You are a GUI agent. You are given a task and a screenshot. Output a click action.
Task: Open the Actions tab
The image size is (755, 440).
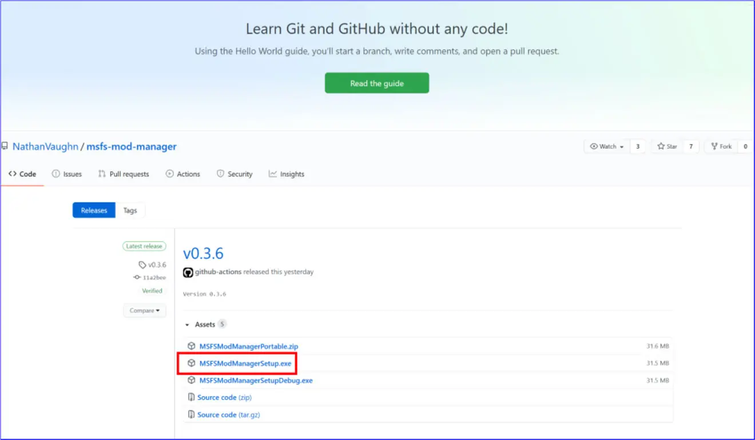183,174
